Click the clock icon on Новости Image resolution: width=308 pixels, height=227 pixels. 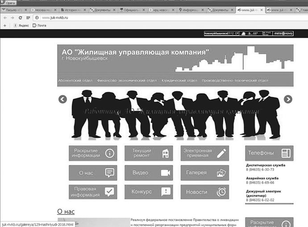click(221, 192)
